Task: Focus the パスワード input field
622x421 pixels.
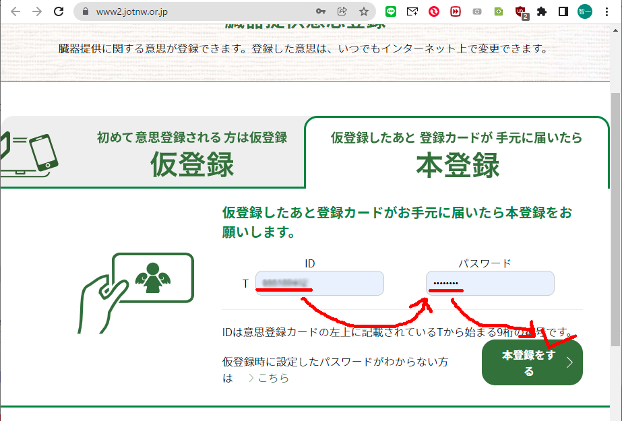Action: (490, 284)
